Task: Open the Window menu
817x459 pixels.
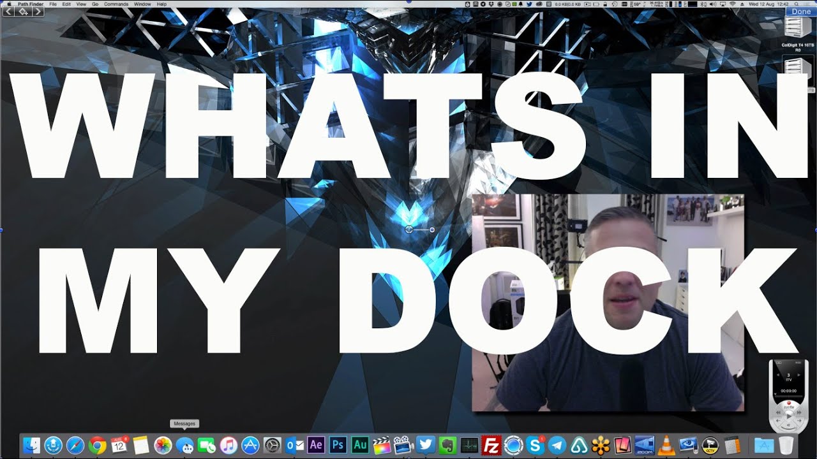Action: tap(143, 4)
